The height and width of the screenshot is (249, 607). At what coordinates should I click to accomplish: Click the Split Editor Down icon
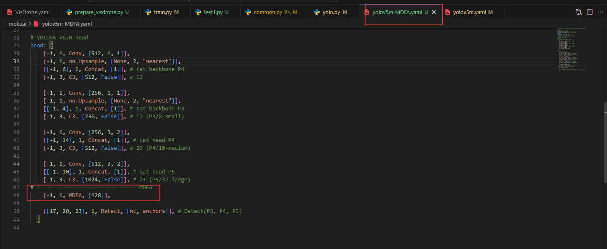(590, 12)
